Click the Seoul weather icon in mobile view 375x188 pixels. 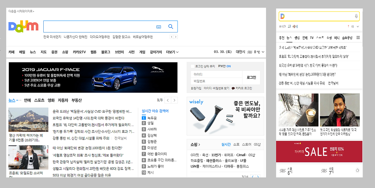[x=283, y=170]
